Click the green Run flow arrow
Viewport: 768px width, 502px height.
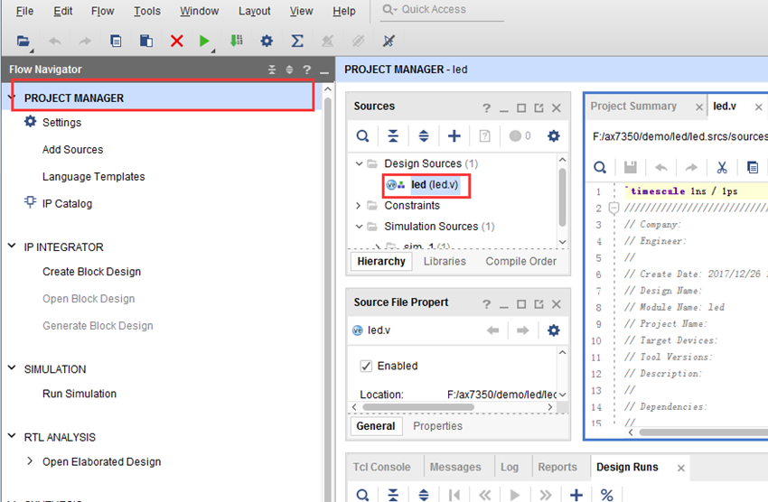pyautogui.click(x=204, y=42)
